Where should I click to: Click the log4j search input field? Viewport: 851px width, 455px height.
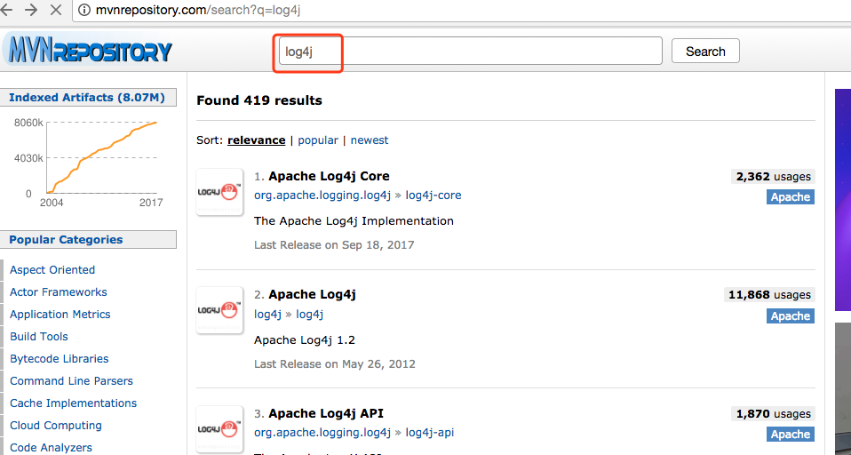470,51
